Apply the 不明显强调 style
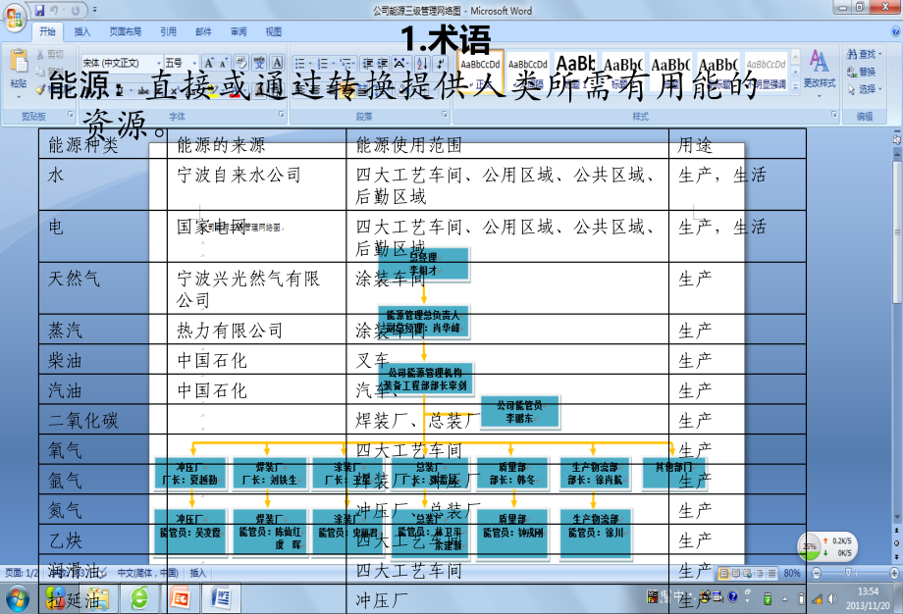 [766, 72]
